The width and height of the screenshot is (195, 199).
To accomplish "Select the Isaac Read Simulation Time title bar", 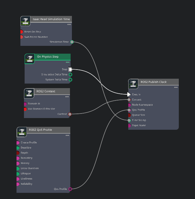I will tap(51, 19).
